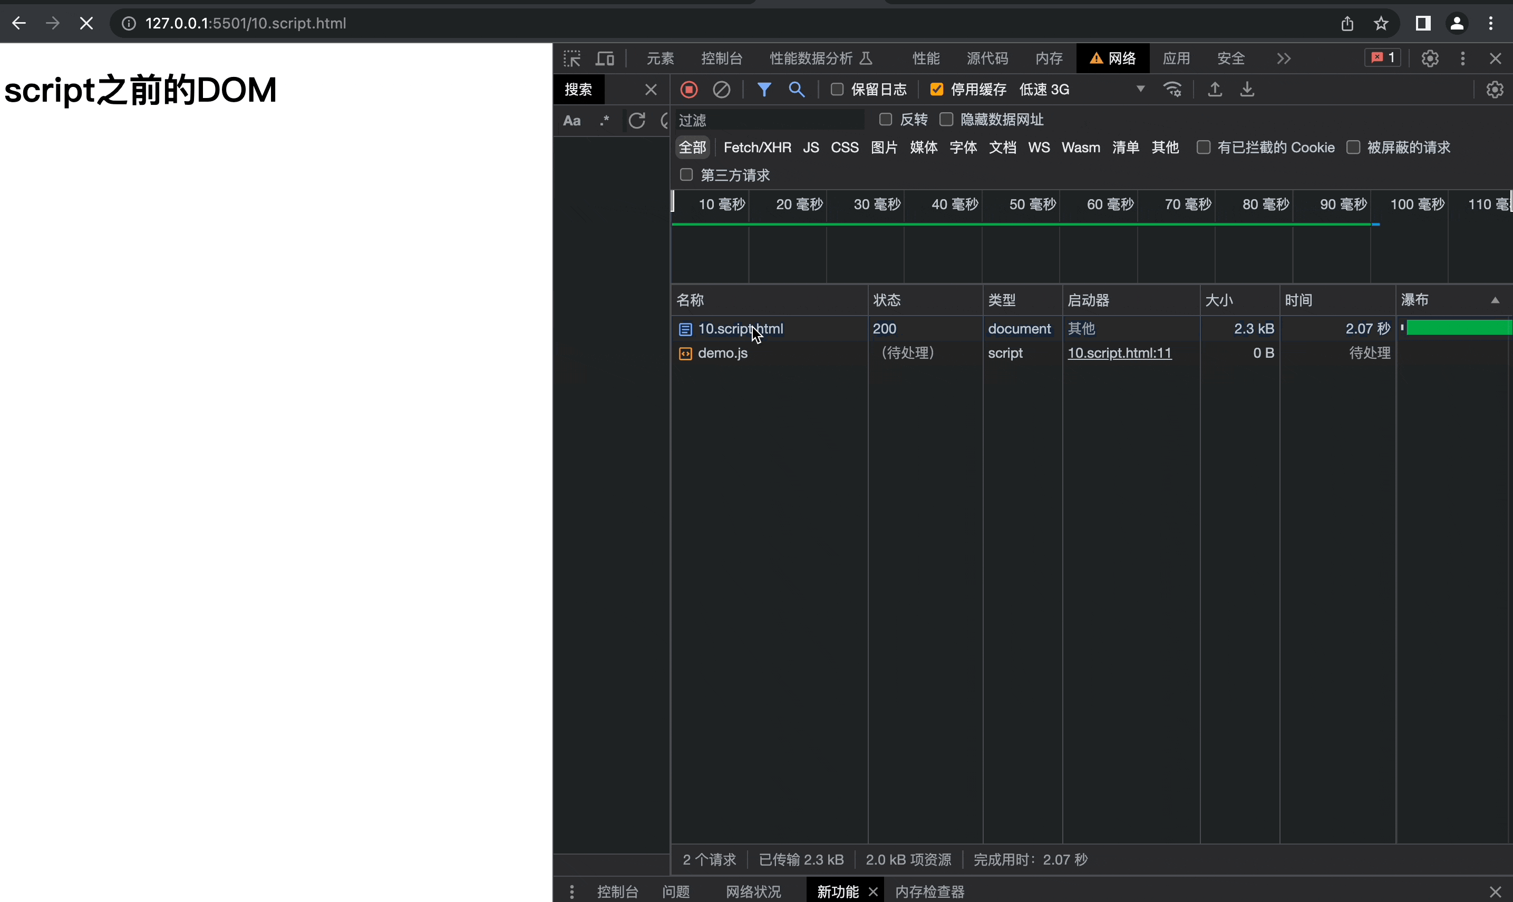The width and height of the screenshot is (1513, 902).
Task: Click the network conditions wifi icon
Action: [x=1172, y=90]
